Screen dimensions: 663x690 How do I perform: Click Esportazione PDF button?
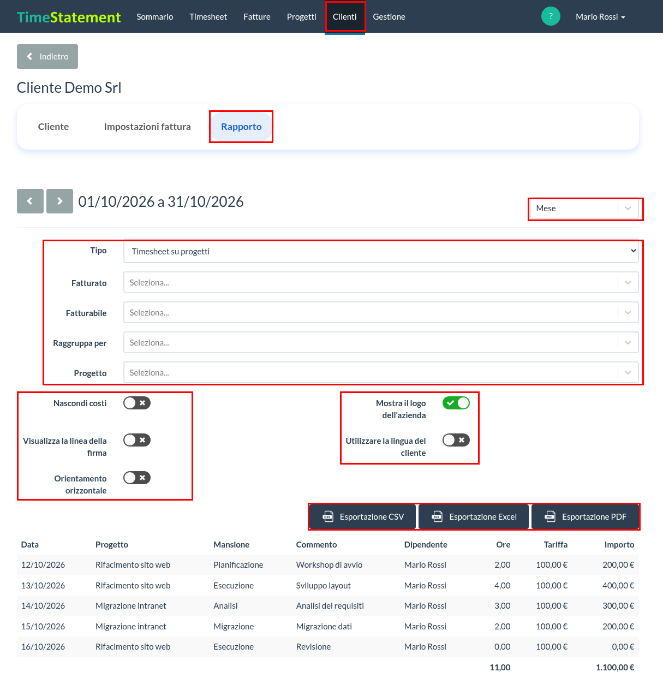click(x=585, y=517)
